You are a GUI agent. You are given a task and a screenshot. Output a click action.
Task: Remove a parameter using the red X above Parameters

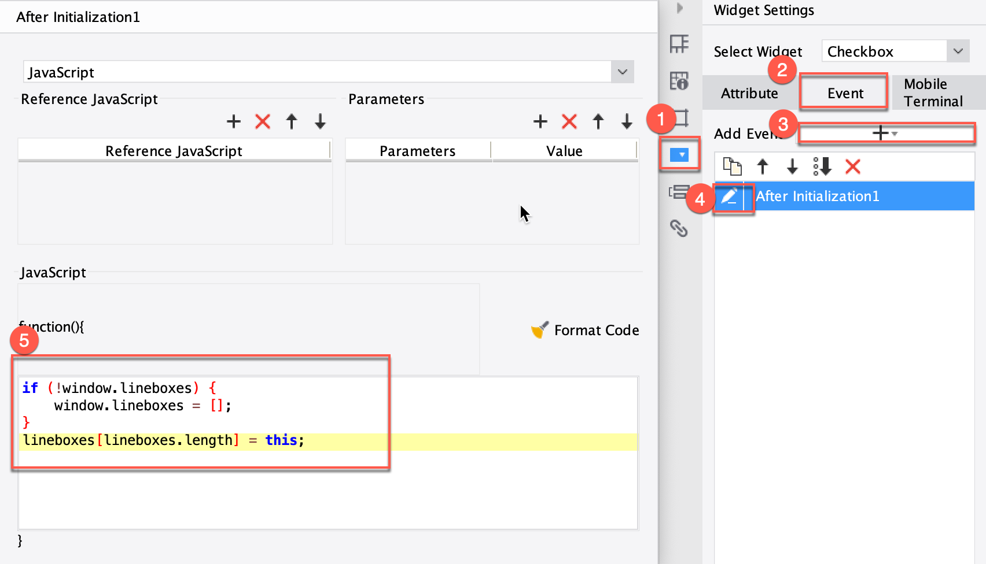(x=569, y=121)
